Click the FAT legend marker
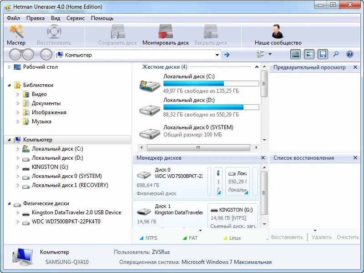The image size is (364, 273). (185, 238)
